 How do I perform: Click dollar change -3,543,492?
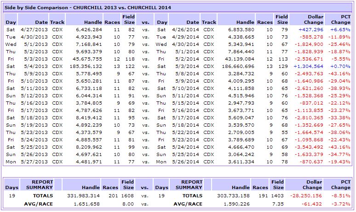[x=309, y=147]
